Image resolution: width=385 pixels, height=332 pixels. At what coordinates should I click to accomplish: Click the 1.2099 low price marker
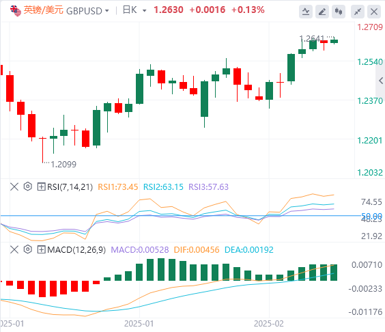63,165
